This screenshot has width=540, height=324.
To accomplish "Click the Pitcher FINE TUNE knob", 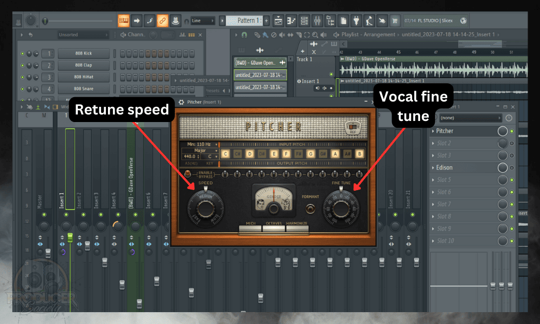I will tap(341, 209).
